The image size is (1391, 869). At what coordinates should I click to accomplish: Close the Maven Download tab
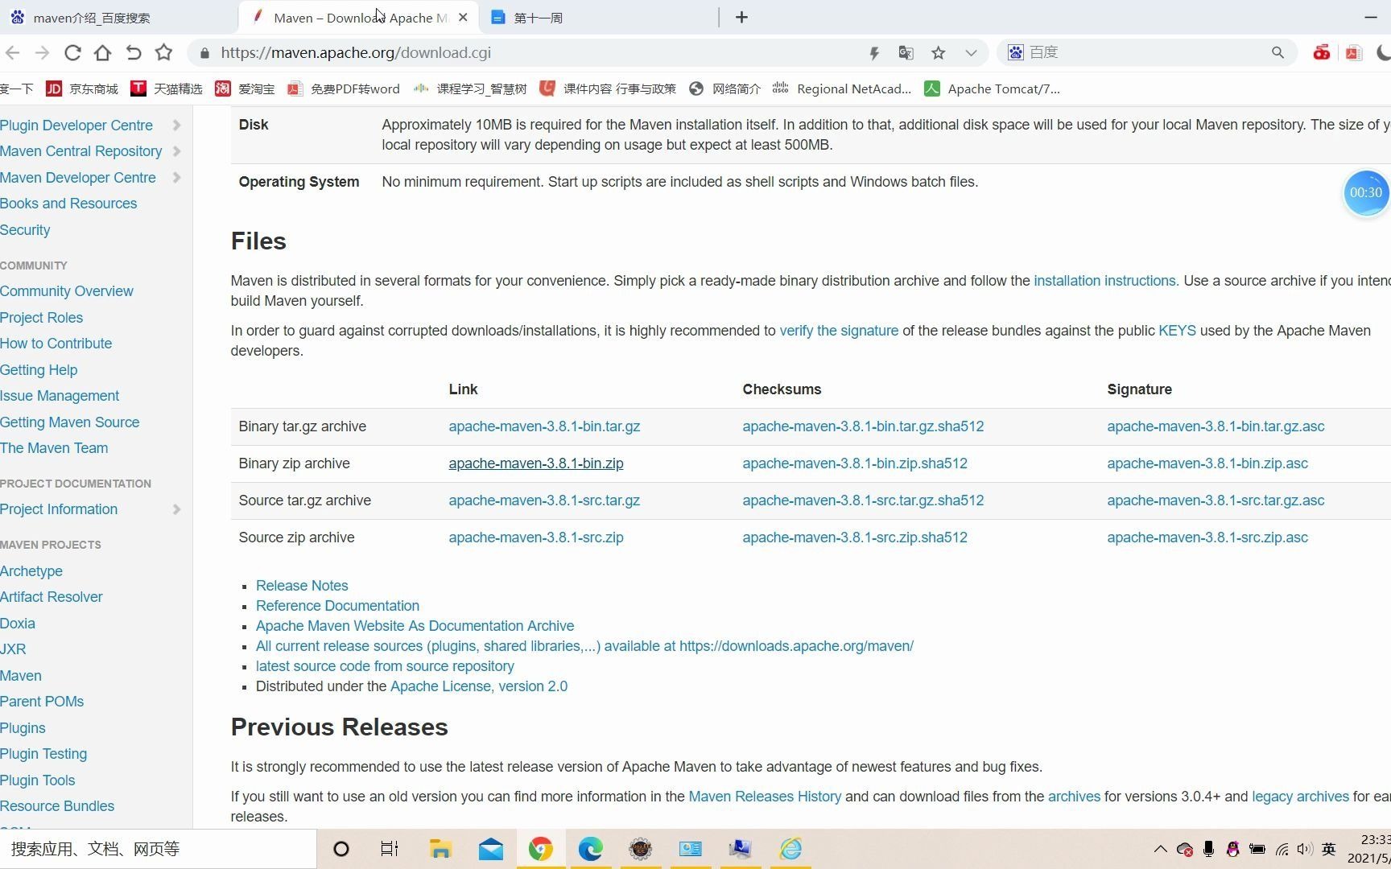tap(463, 17)
